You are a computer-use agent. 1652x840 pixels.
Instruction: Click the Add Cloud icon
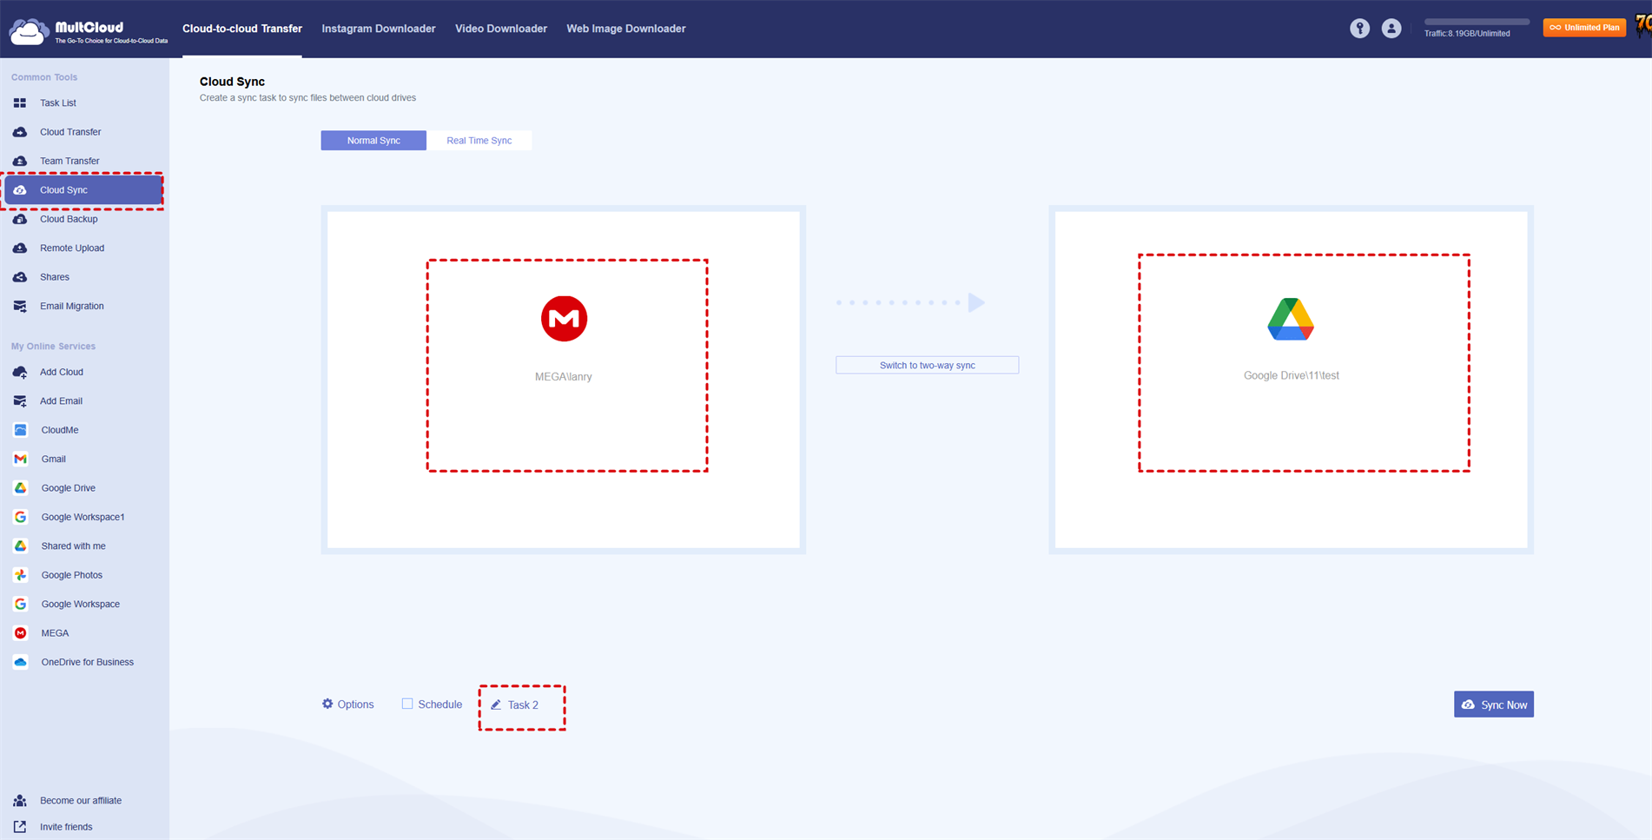tap(20, 372)
